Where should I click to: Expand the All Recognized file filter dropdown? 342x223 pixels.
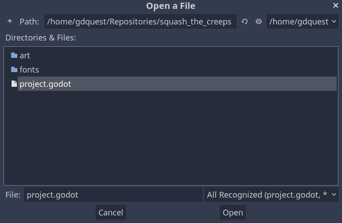pyautogui.click(x=267, y=195)
